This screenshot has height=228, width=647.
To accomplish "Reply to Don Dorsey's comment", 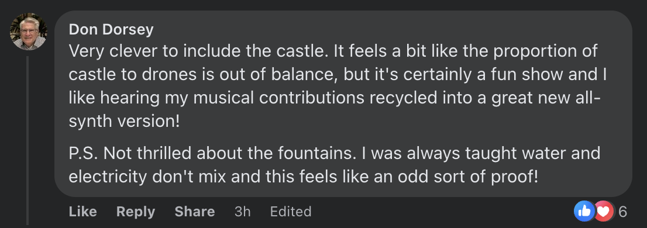I will point(135,212).
